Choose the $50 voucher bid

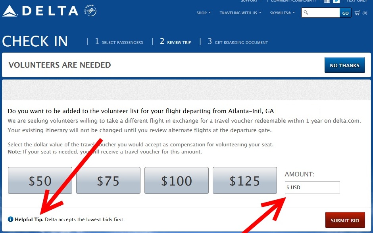click(40, 180)
